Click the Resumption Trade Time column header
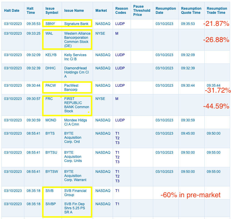Screen dimensions: 231x219 (217, 11)
